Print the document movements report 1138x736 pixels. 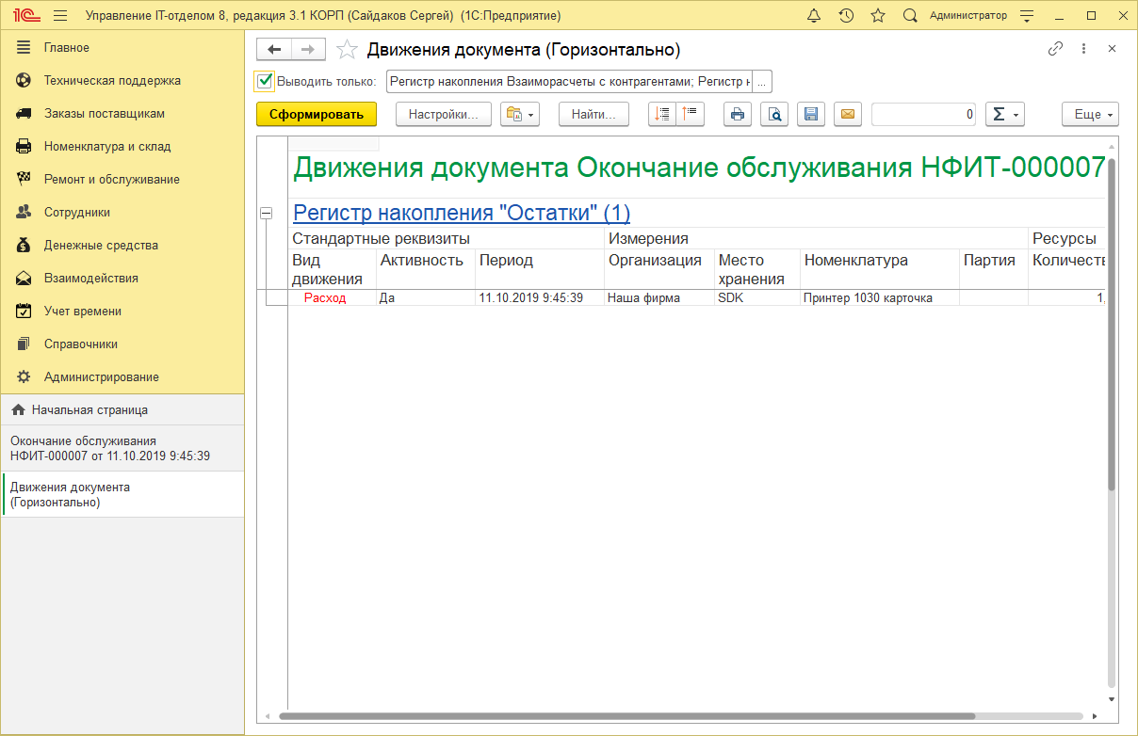pos(738,114)
